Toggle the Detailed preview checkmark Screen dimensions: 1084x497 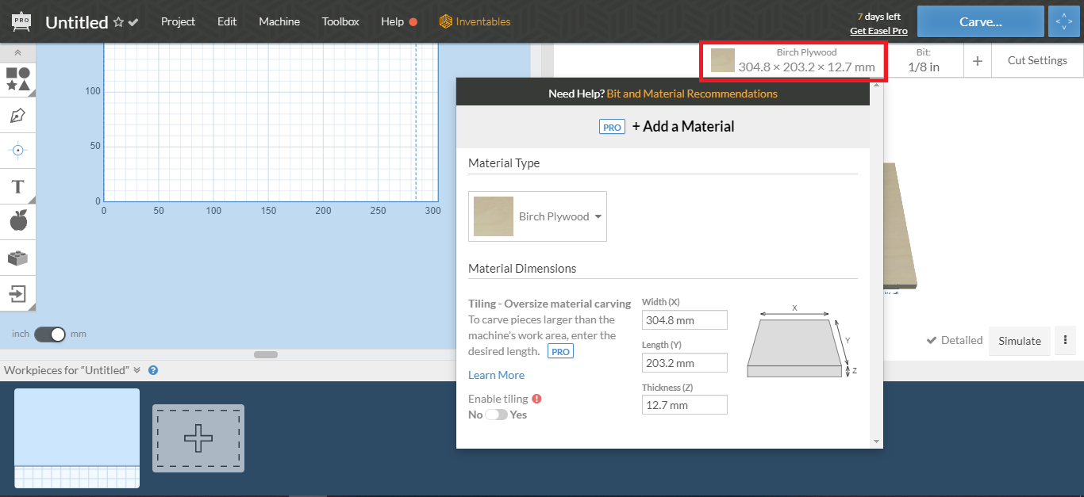coord(932,340)
